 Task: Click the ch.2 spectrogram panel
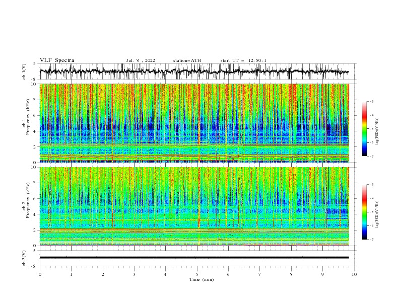pyautogui.click(x=194, y=206)
